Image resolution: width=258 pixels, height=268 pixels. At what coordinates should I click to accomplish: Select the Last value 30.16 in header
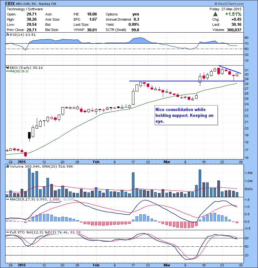pyautogui.click(x=236, y=25)
